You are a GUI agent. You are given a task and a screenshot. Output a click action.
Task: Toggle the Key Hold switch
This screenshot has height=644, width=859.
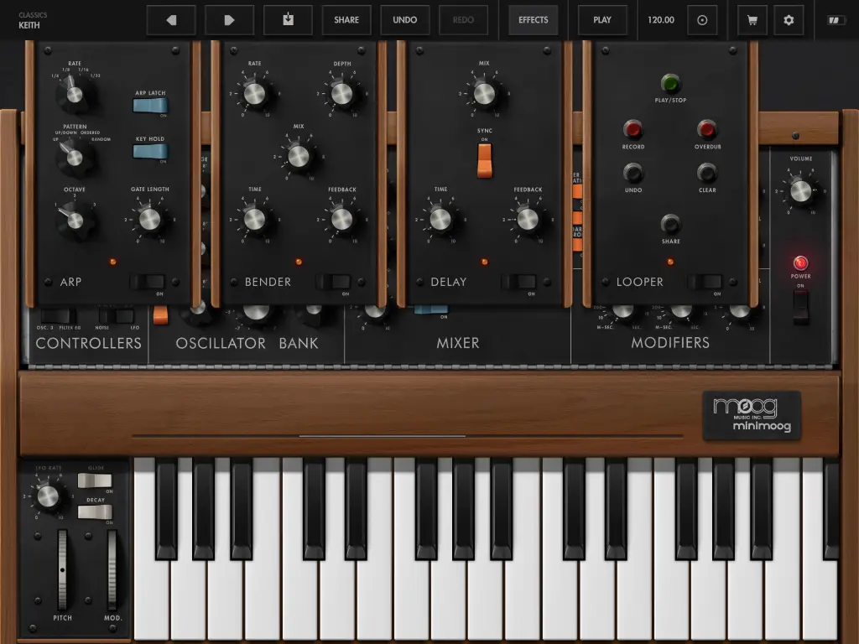tap(150, 151)
